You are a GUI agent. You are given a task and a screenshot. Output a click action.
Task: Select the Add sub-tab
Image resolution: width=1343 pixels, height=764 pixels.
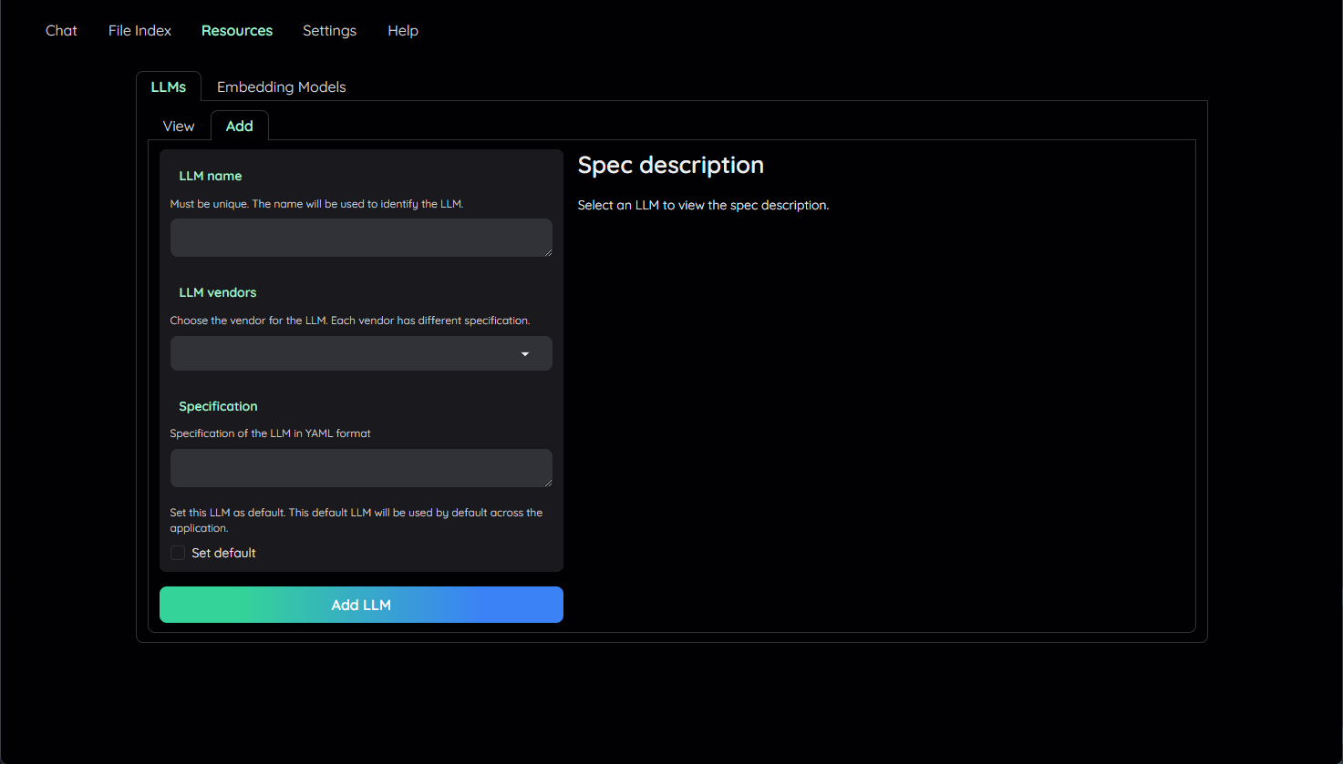click(x=240, y=127)
